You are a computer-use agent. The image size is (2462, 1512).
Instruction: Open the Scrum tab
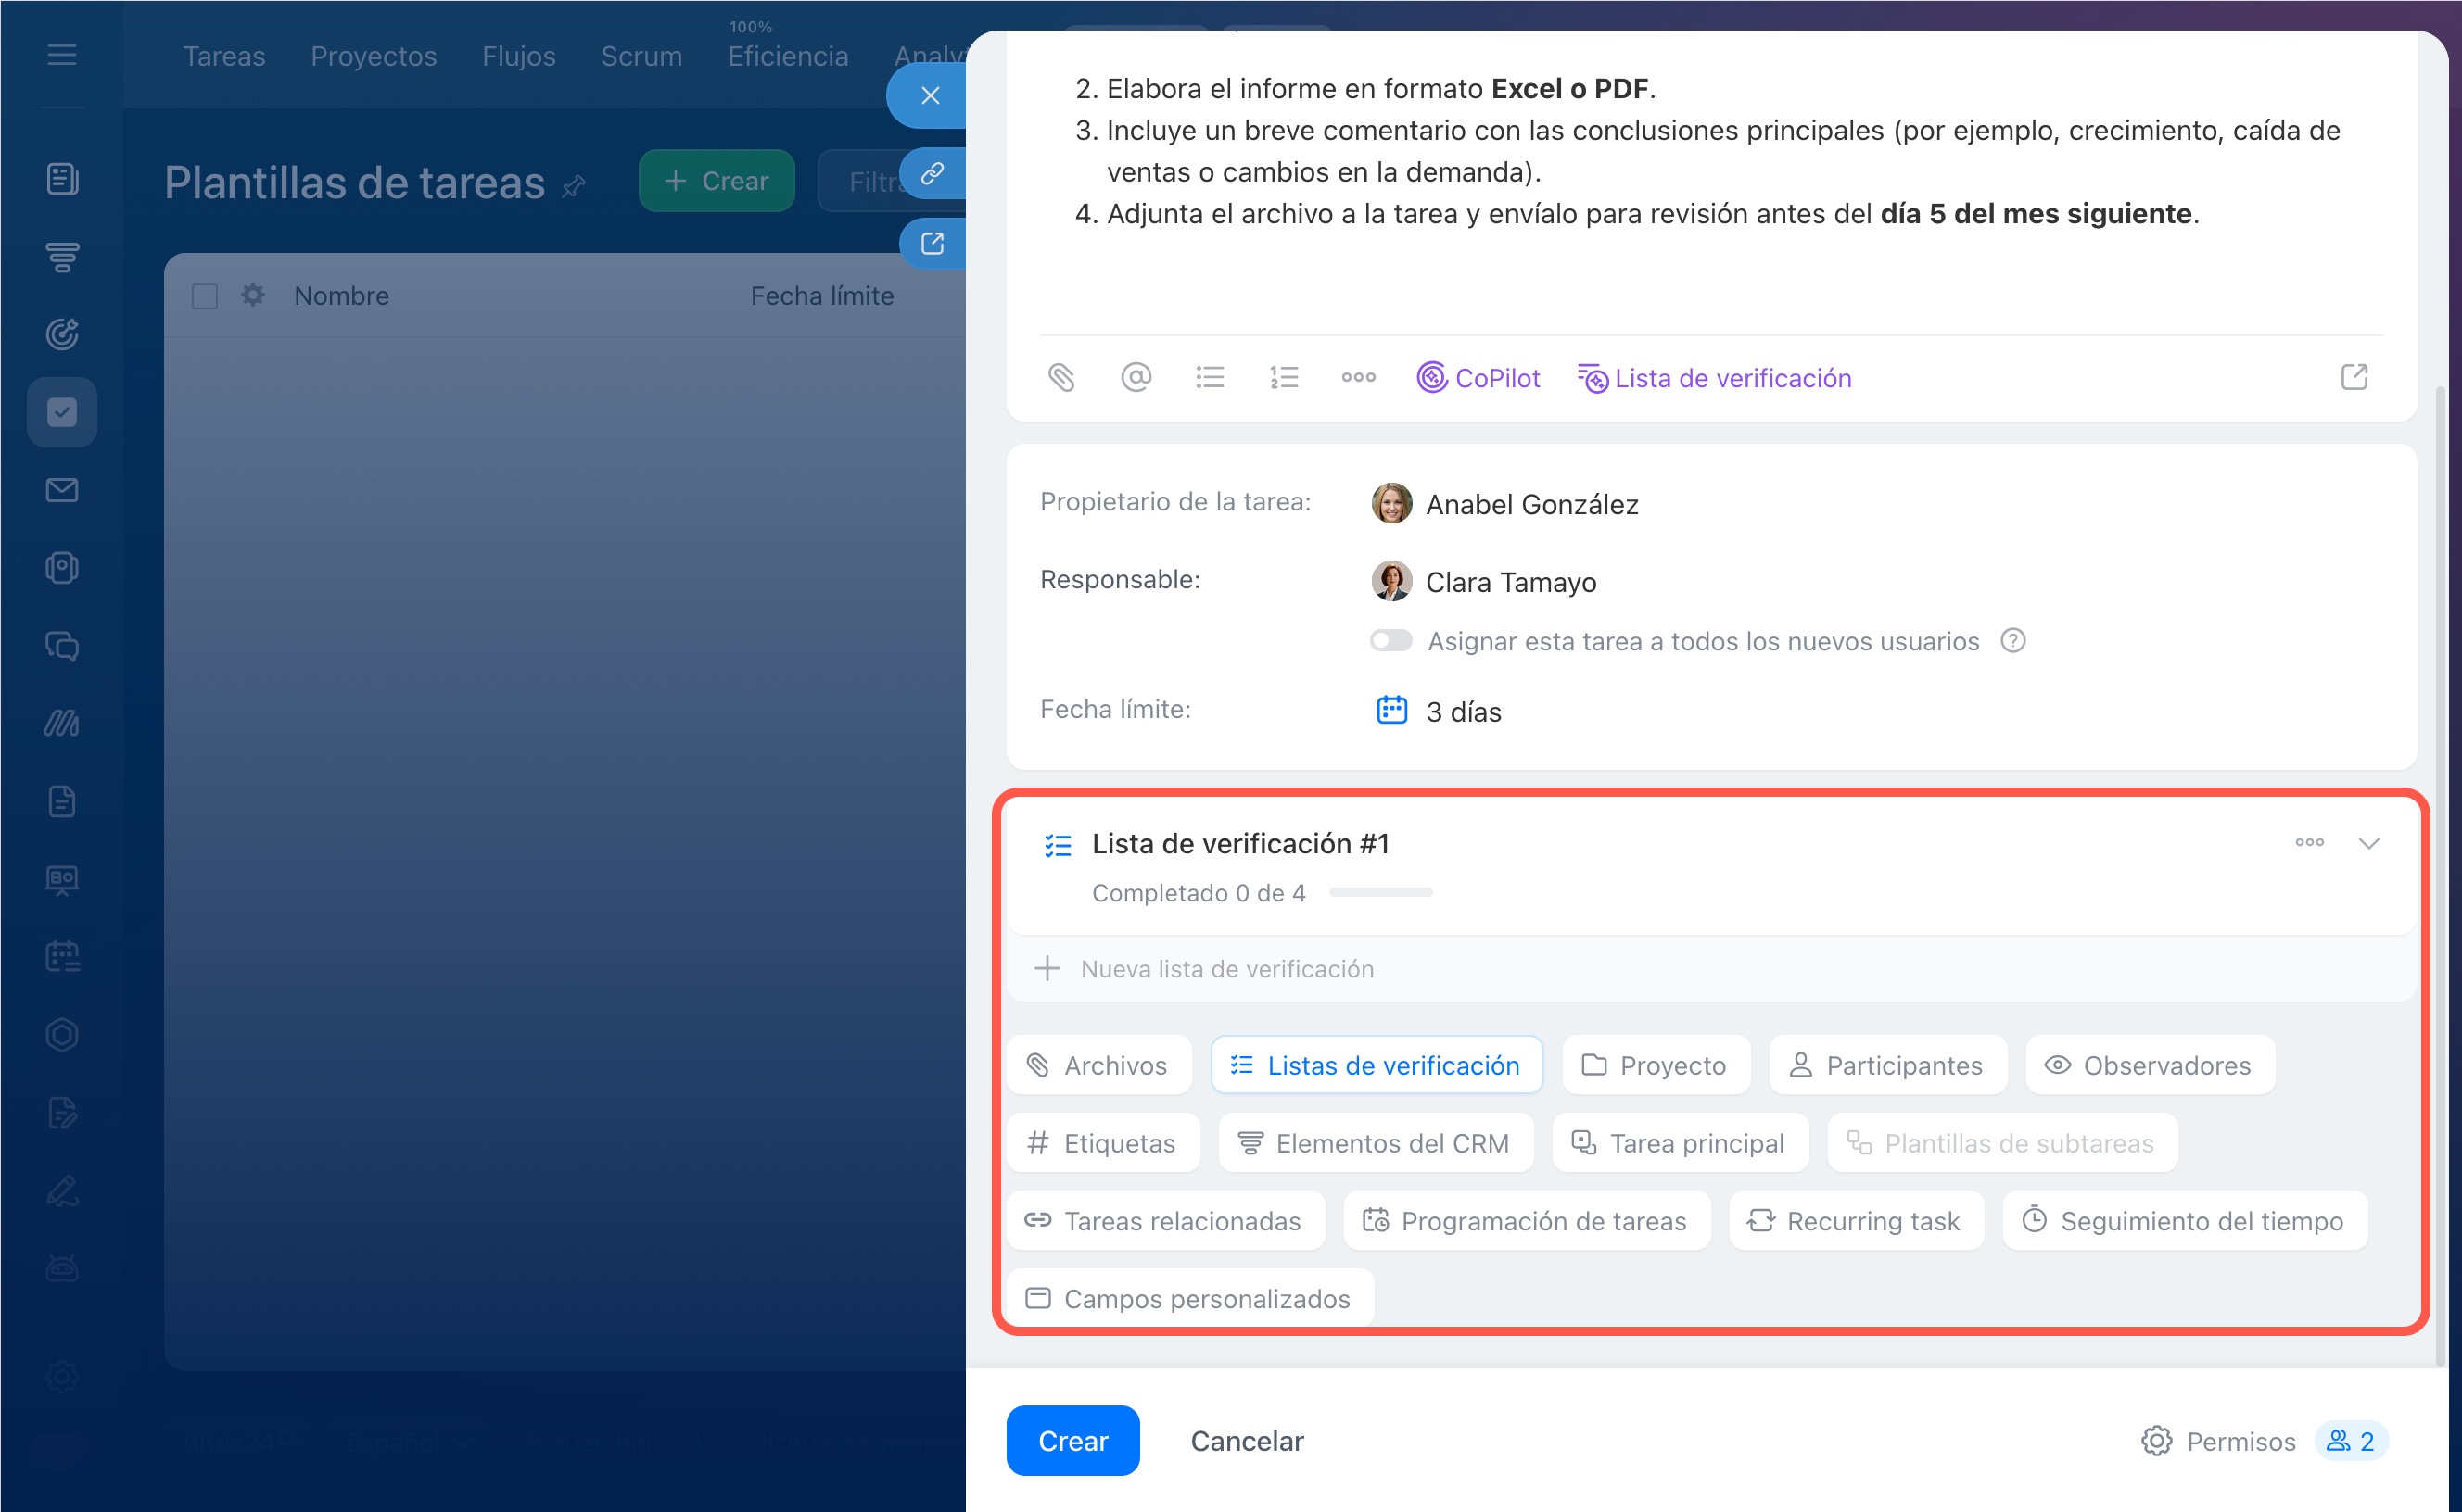tap(641, 56)
